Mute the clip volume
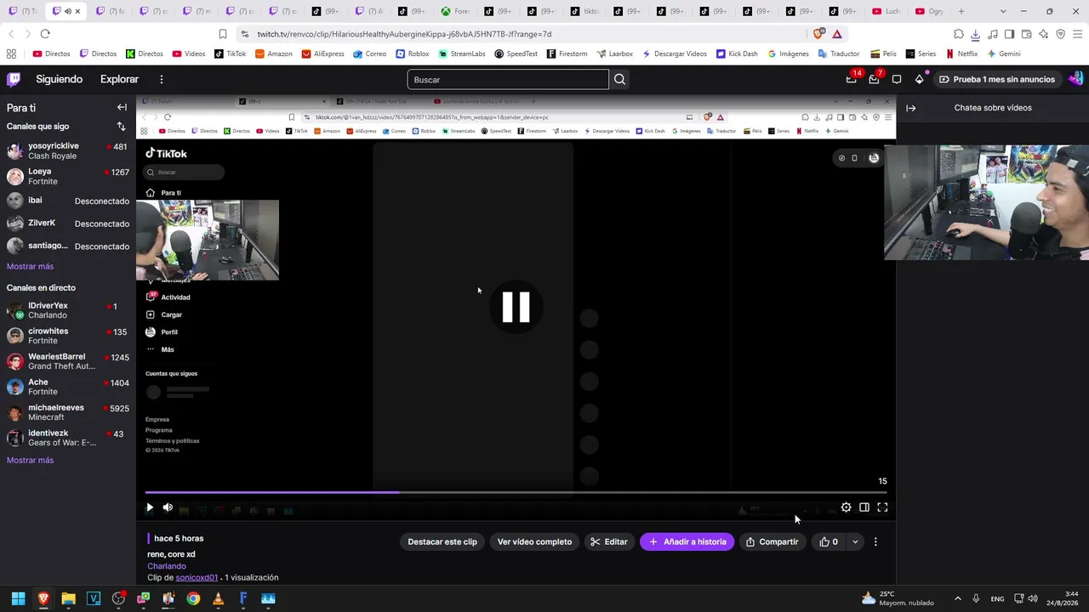The width and height of the screenshot is (1089, 612). (x=168, y=507)
